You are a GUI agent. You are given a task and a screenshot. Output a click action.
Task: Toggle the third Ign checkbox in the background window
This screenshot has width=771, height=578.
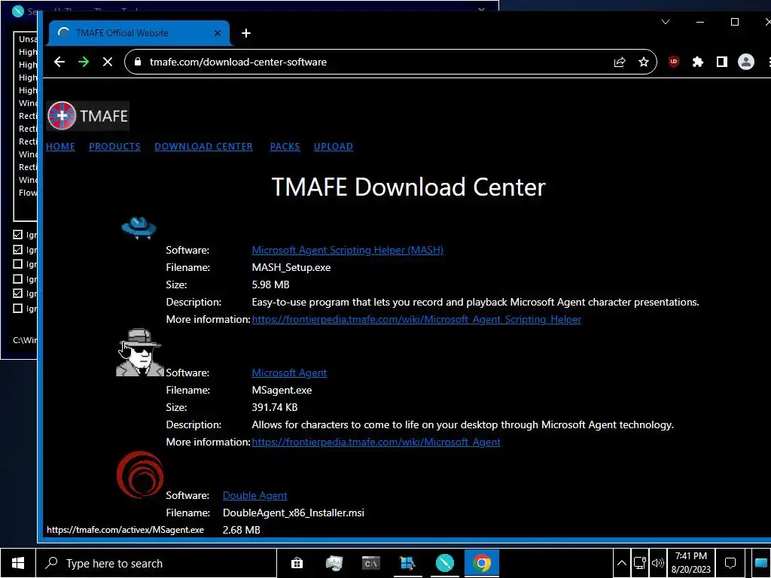click(18, 264)
